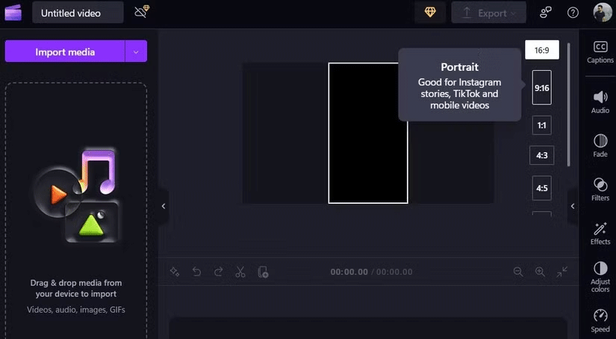This screenshot has width=616, height=339.
Task: Select the 9:16 portrait aspect ratio
Action: (x=542, y=87)
